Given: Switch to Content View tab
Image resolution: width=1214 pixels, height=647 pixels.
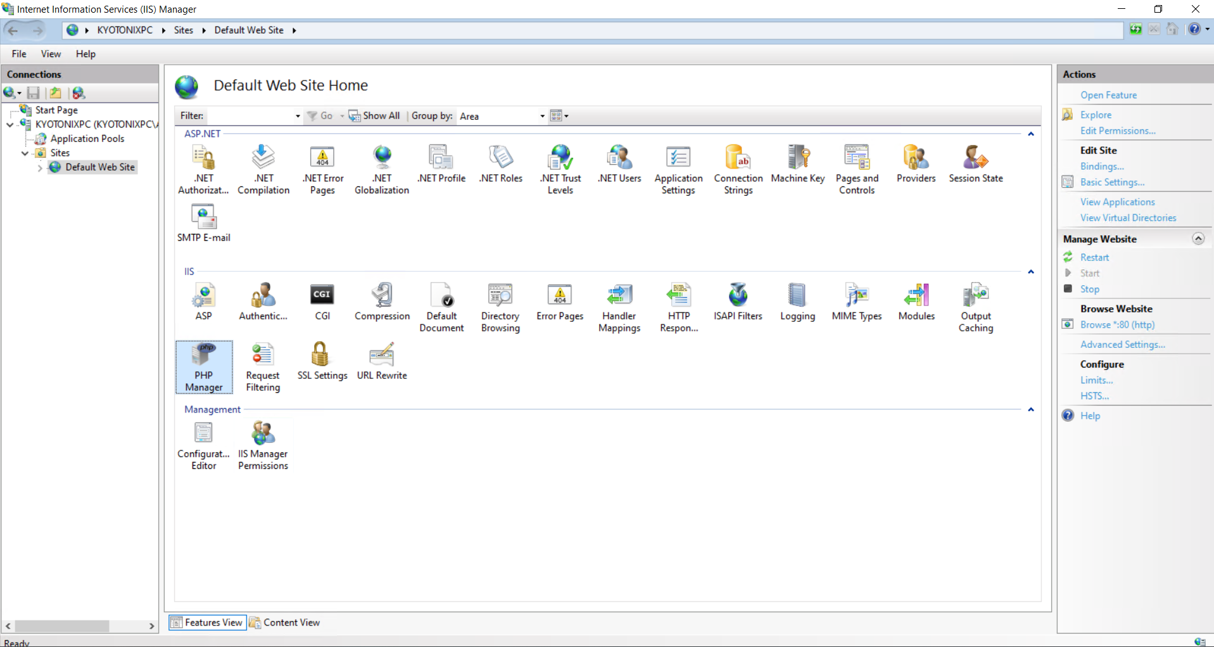Looking at the screenshot, I should coord(285,622).
